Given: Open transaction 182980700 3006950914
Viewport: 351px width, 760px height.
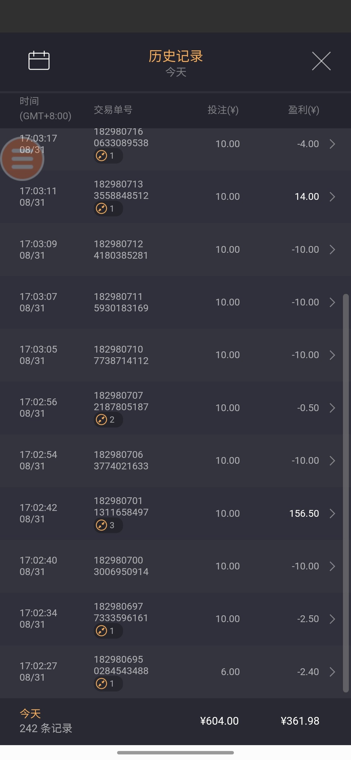Looking at the screenshot, I should pyautogui.click(x=121, y=566).
